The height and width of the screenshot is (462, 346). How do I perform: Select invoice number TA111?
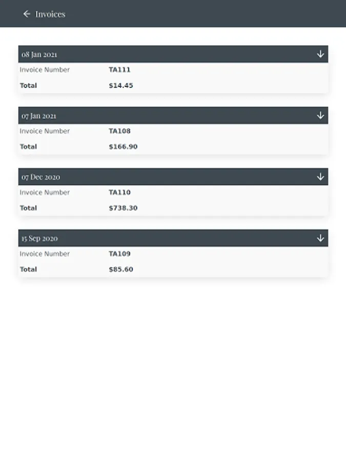[119, 70]
